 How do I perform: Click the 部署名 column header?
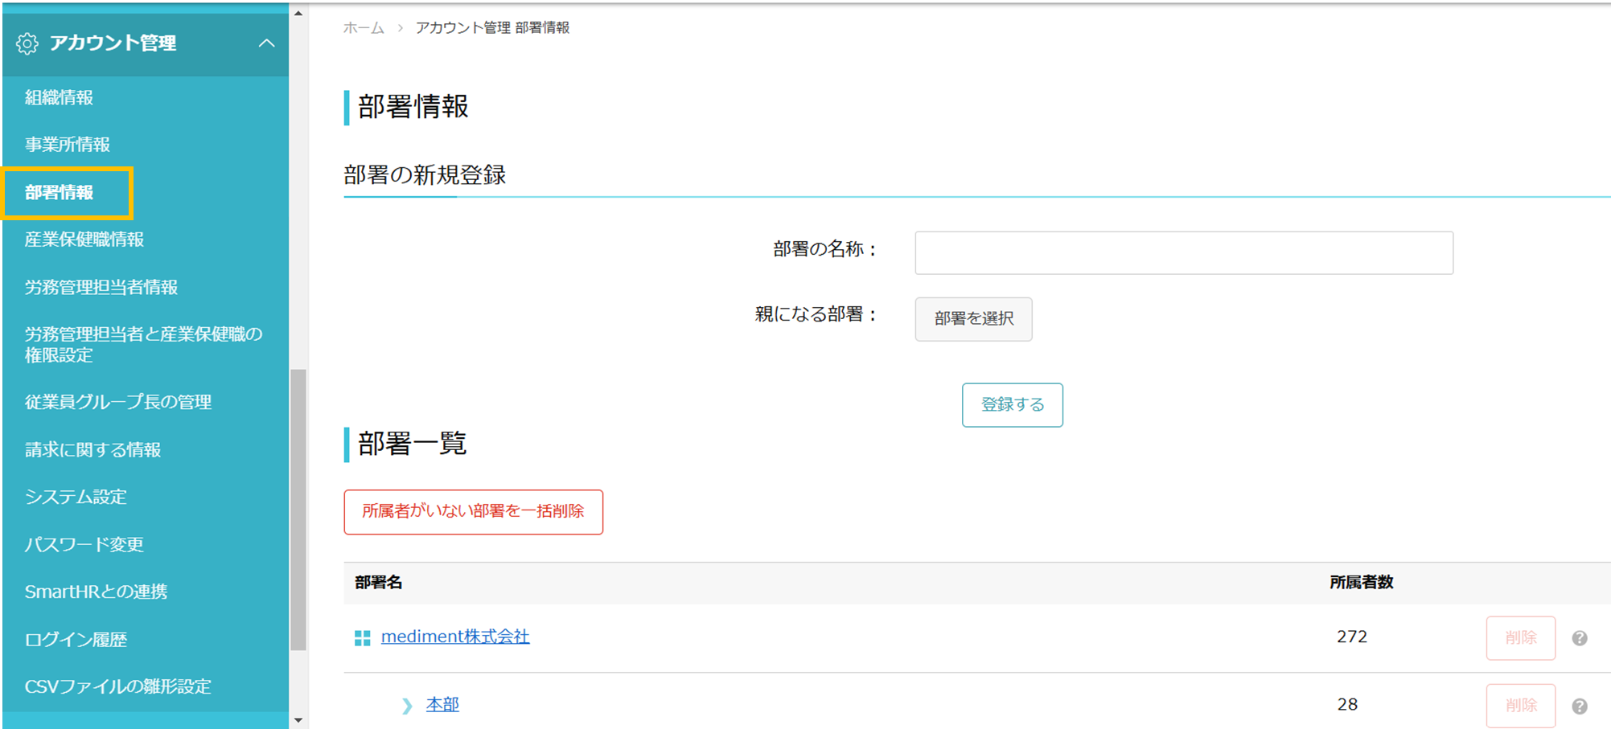point(379,583)
